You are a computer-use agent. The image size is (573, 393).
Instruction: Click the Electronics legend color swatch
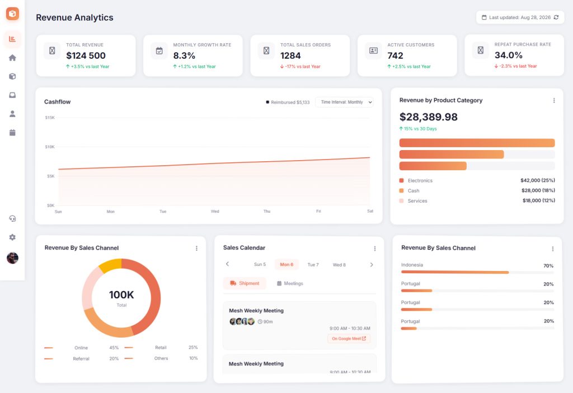tap(402, 181)
